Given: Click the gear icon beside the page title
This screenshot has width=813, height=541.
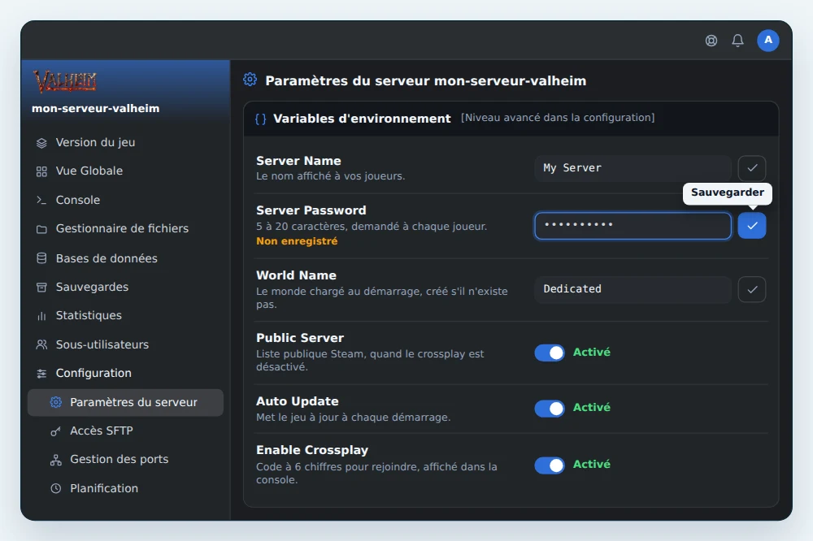Looking at the screenshot, I should tap(250, 80).
